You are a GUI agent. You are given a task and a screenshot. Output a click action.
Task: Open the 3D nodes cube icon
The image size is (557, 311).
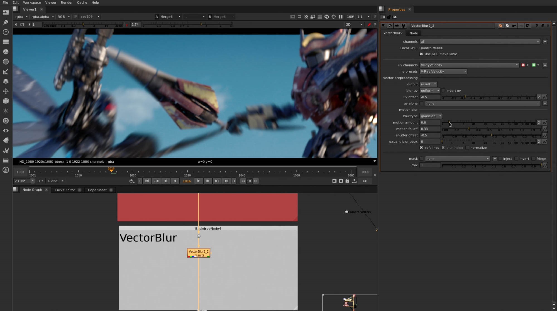6,101
